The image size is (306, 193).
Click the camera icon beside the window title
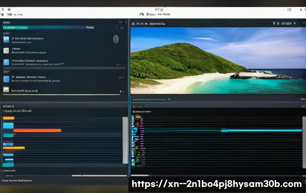[141, 14]
